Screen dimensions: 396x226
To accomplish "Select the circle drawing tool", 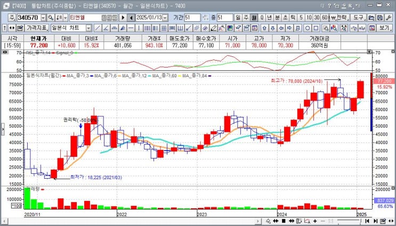I will tap(308, 28).
